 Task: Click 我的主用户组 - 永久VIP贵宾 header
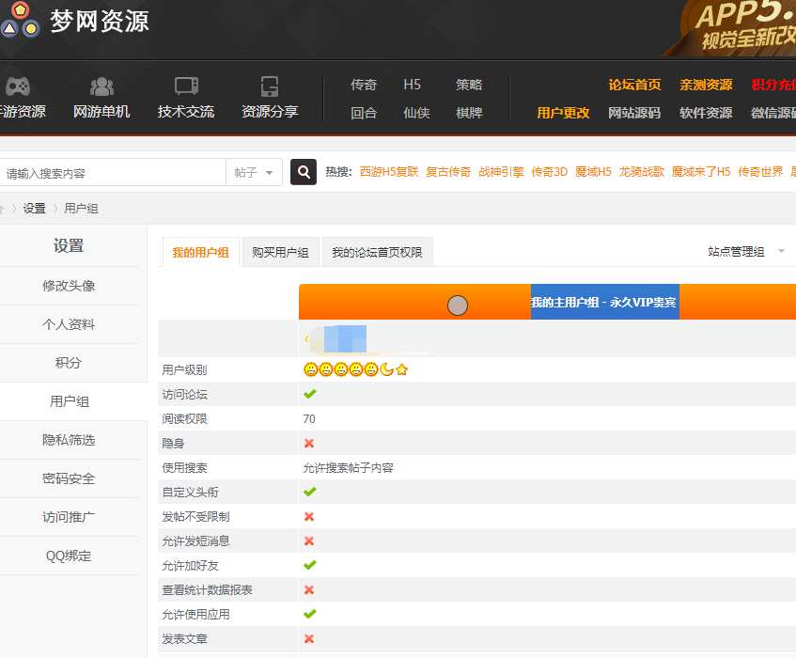604,302
